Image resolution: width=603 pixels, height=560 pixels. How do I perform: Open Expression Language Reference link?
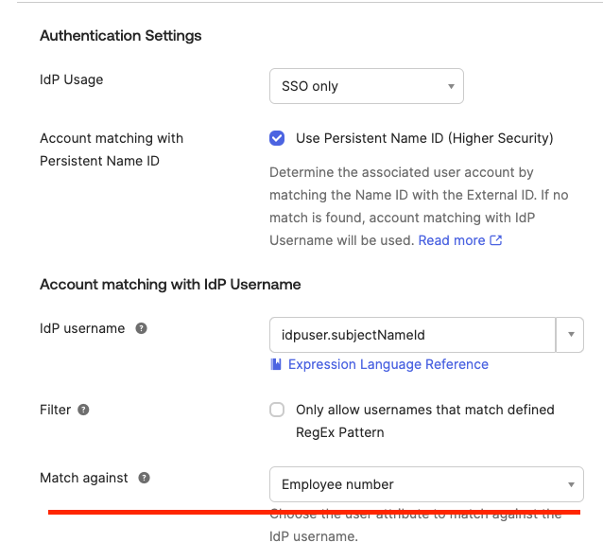(388, 364)
